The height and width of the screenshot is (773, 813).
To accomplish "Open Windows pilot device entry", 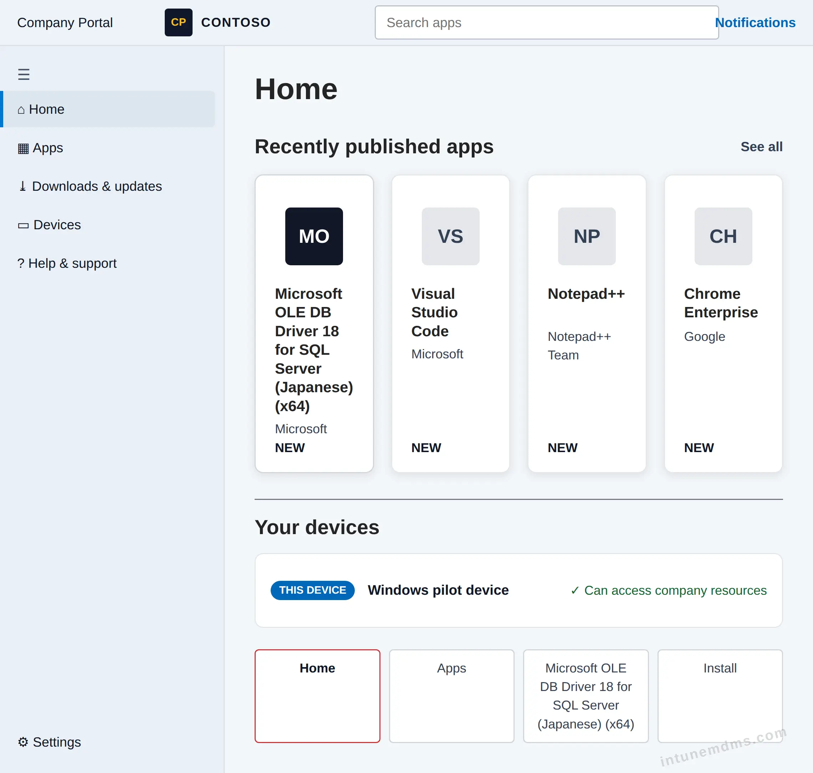I will click(438, 590).
